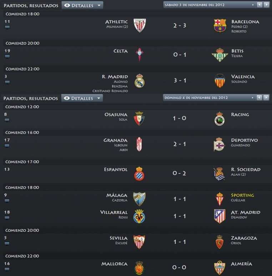Select the Villarreal club badge
The height and width of the screenshot is (276, 272).
139,216
